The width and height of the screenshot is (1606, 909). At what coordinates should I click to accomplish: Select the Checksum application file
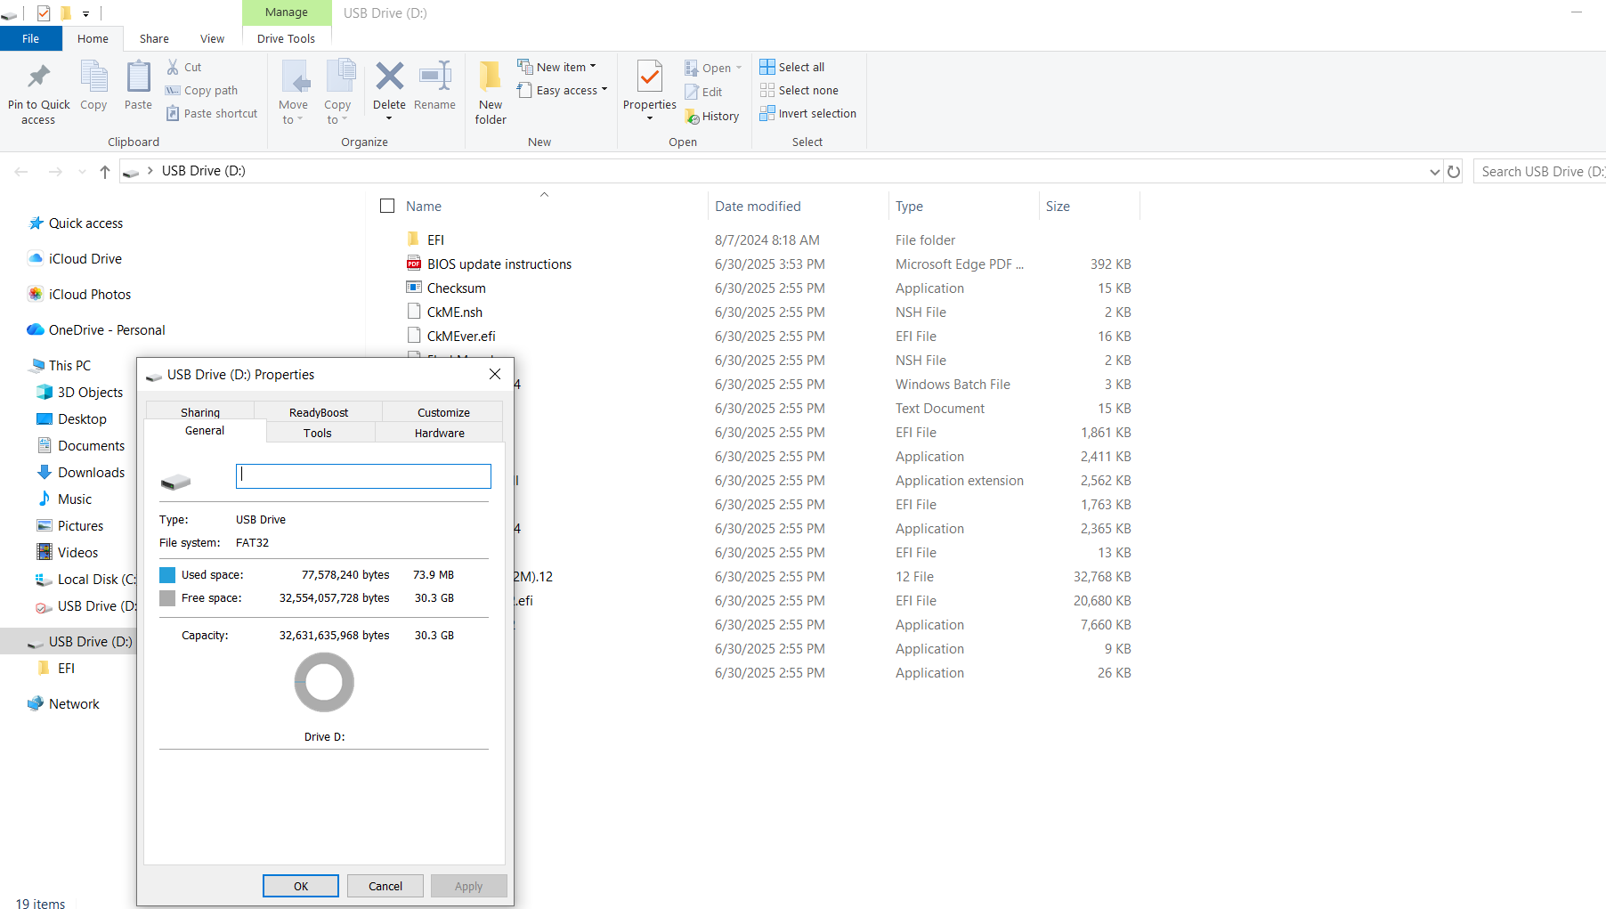click(456, 288)
